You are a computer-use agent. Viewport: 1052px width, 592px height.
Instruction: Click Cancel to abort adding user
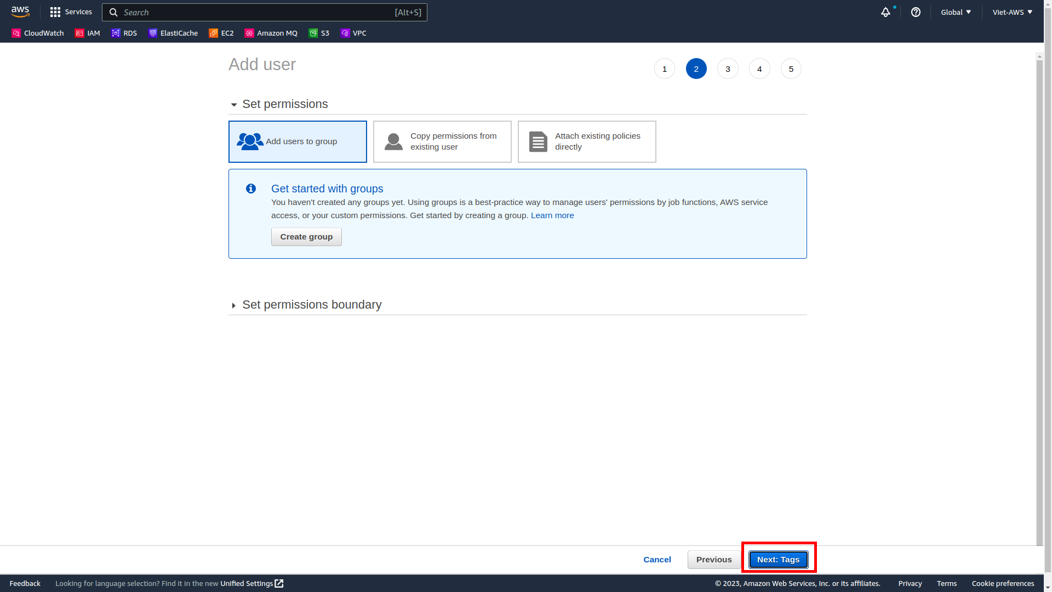click(657, 560)
